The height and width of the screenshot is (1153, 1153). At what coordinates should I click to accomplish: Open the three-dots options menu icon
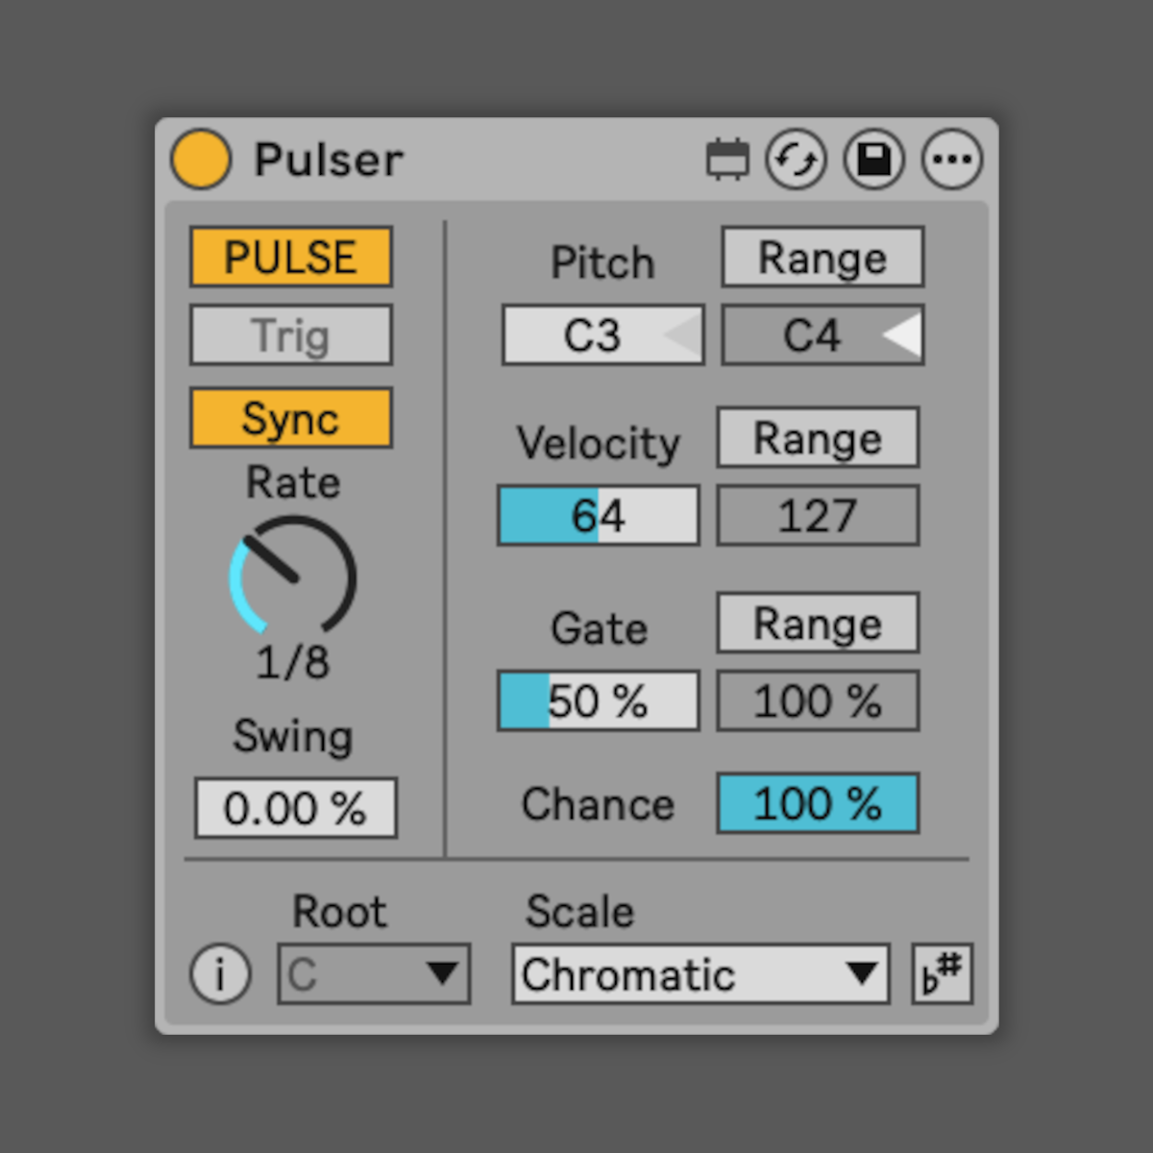(951, 159)
